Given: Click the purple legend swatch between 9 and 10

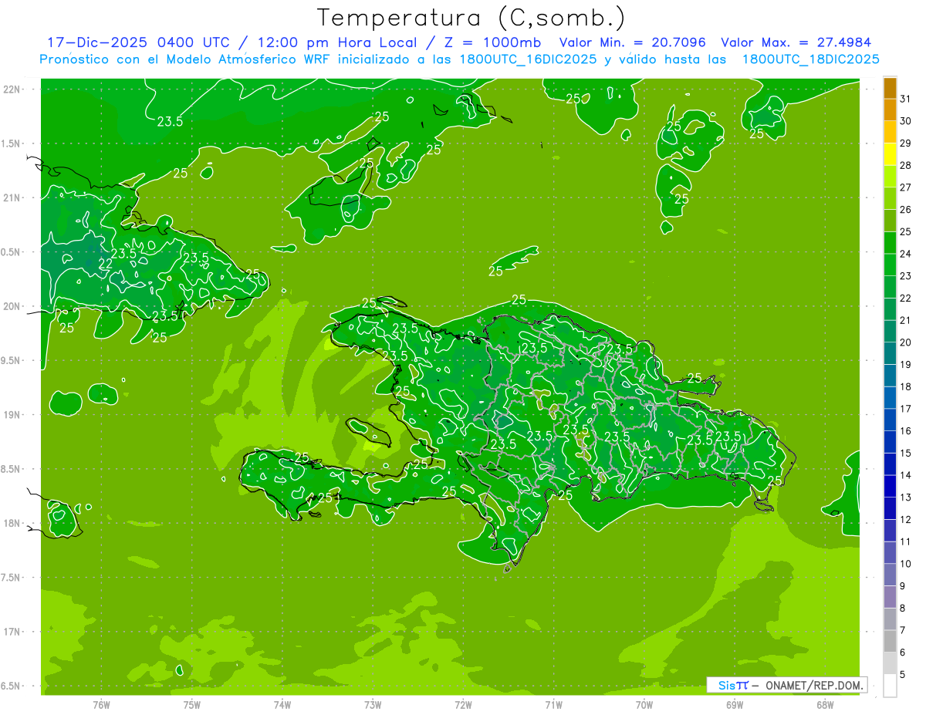Looking at the screenshot, I should coord(890,575).
